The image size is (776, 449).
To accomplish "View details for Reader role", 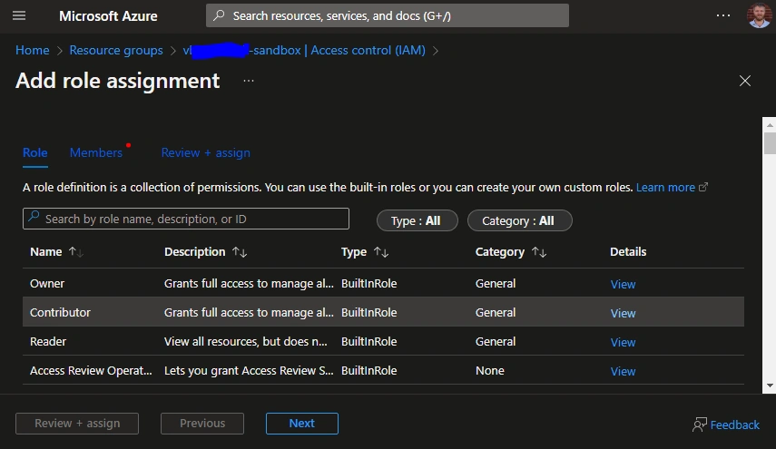I will (x=623, y=342).
